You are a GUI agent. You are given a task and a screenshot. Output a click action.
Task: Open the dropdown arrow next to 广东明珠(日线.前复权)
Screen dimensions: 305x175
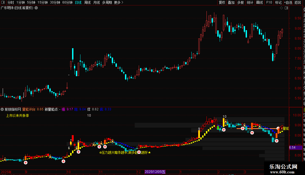(x=36, y=8)
